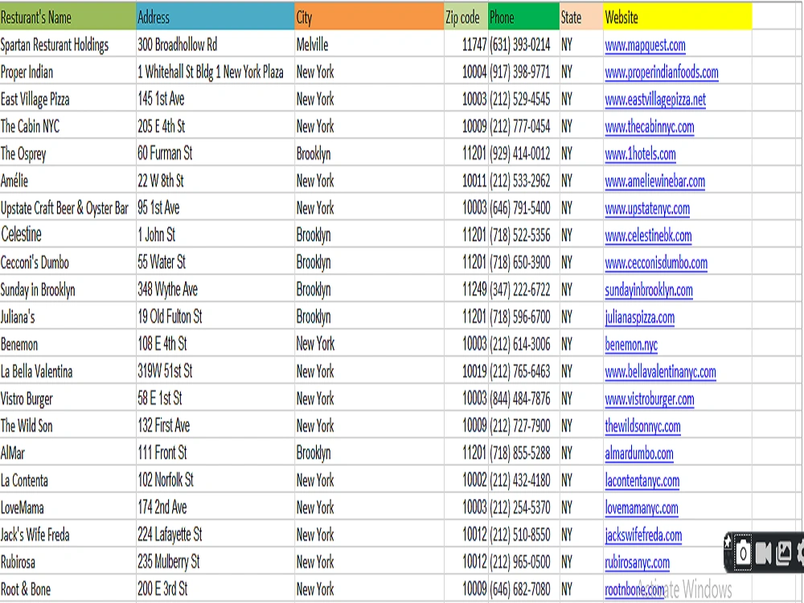The image size is (804, 603).
Task: Select the "224 Lafayette St" address cell
Action: (215, 535)
